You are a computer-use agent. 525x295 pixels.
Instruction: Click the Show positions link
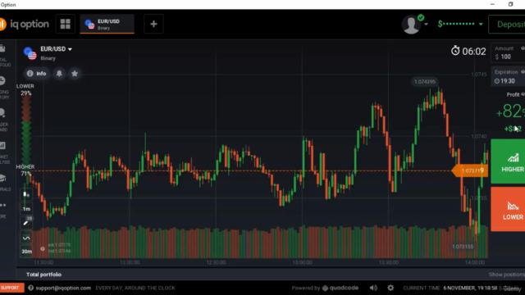[x=507, y=275]
